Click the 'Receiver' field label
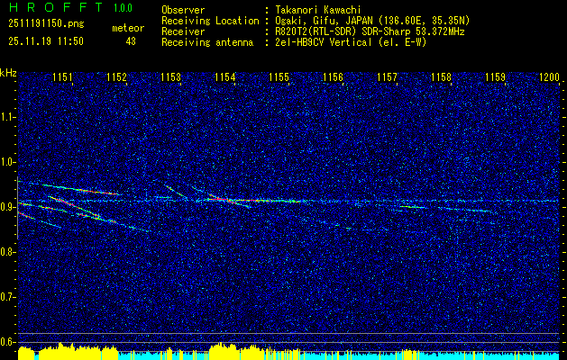567x360 pixels. point(183,31)
